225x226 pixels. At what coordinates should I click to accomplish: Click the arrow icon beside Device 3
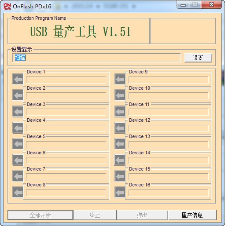pos(18,111)
